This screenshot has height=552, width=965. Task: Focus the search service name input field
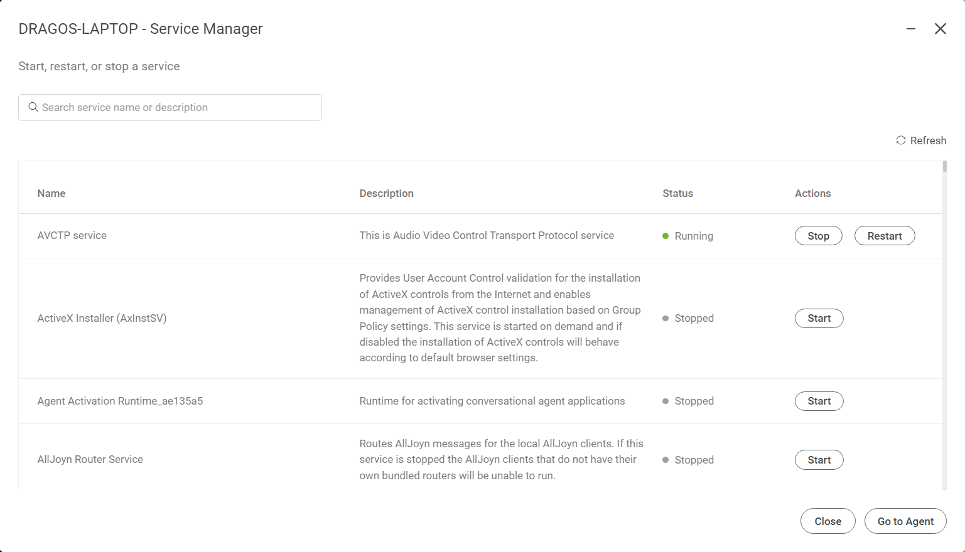point(170,107)
